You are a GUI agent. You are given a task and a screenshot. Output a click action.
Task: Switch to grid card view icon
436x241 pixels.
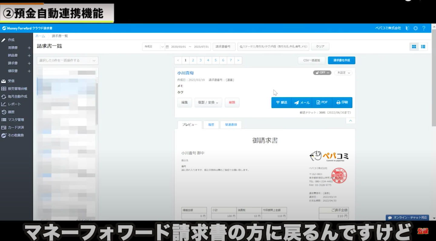[414, 47]
